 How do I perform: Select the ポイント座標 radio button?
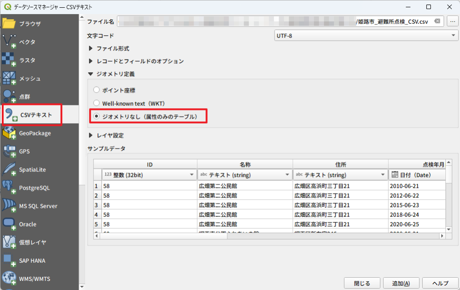[96, 90]
